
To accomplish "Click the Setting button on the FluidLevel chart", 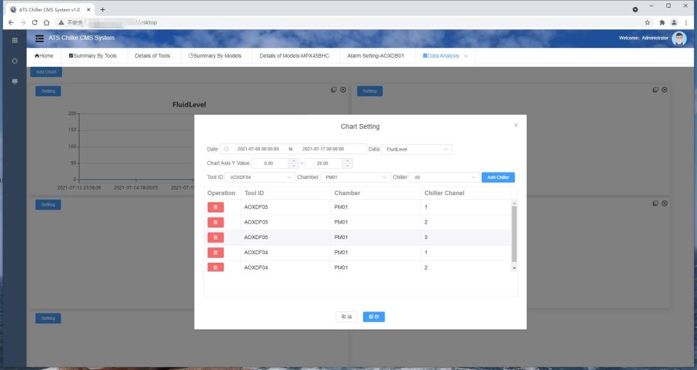I will (48, 91).
